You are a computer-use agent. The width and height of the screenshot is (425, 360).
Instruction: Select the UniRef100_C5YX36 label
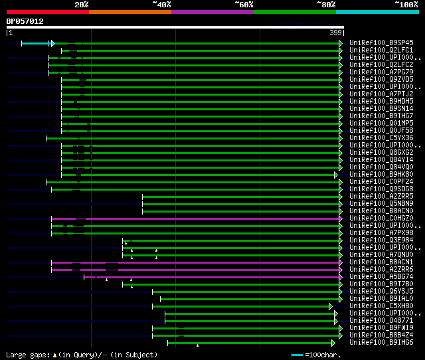(381, 138)
